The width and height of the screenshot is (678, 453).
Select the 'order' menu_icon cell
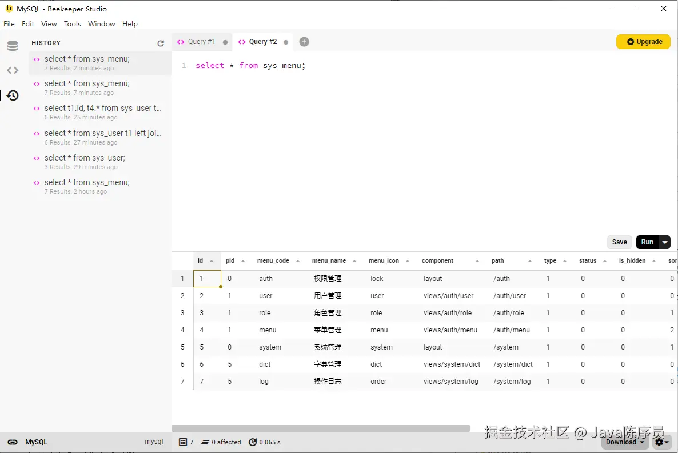(x=392, y=382)
